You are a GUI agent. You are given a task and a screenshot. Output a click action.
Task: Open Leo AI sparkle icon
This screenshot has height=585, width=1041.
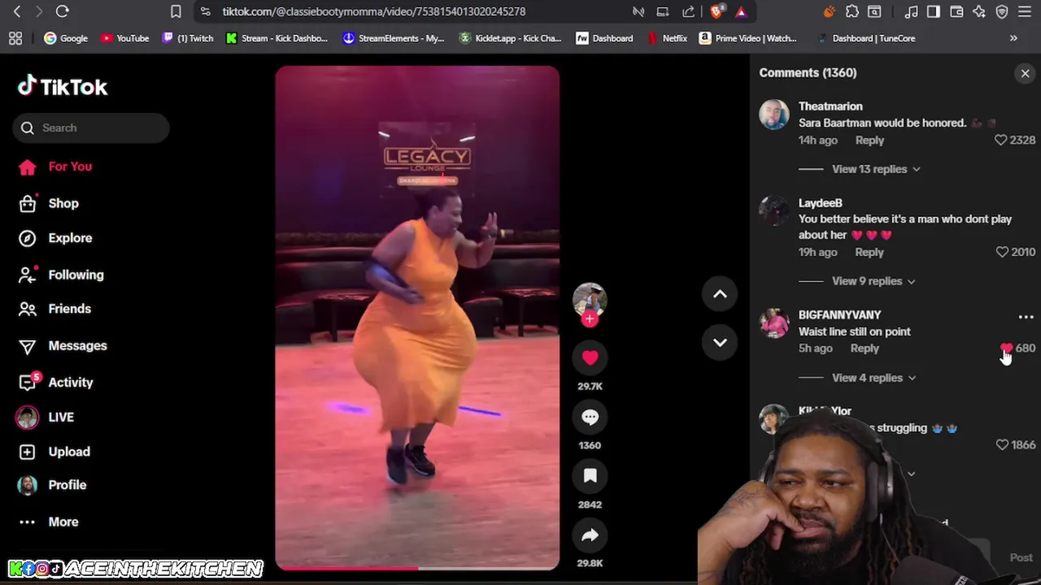pyautogui.click(x=979, y=11)
